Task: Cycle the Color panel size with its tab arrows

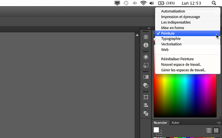Action: (154, 33)
